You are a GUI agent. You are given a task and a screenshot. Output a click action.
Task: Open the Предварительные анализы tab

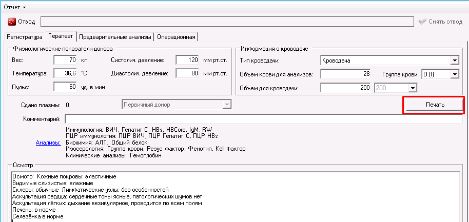pyautogui.click(x=115, y=37)
